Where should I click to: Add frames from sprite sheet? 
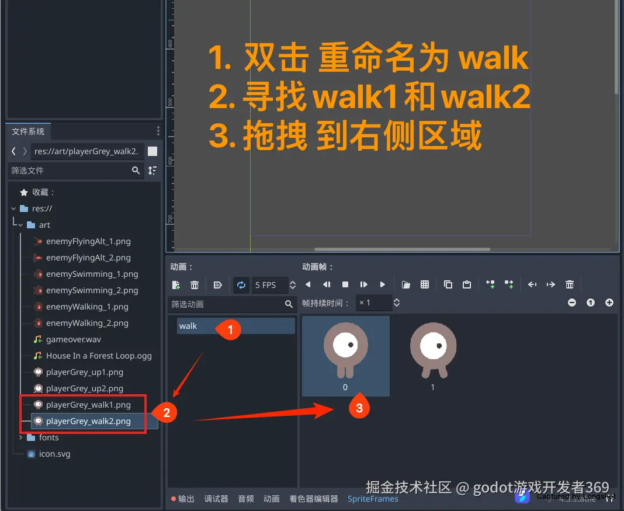point(425,284)
